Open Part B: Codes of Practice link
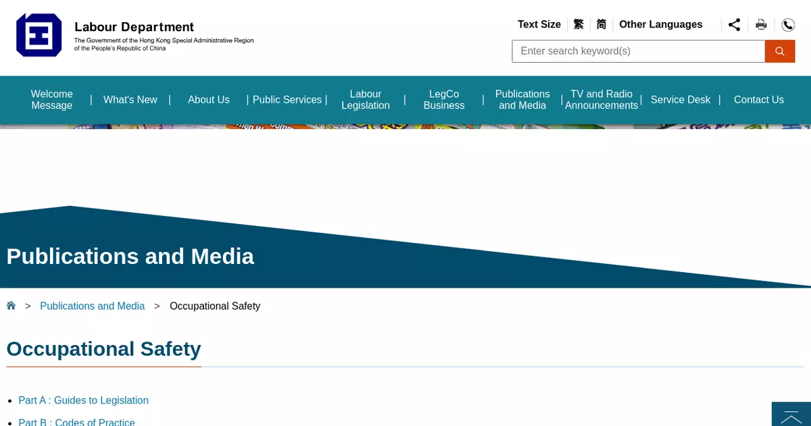The image size is (811, 426). [x=76, y=422]
